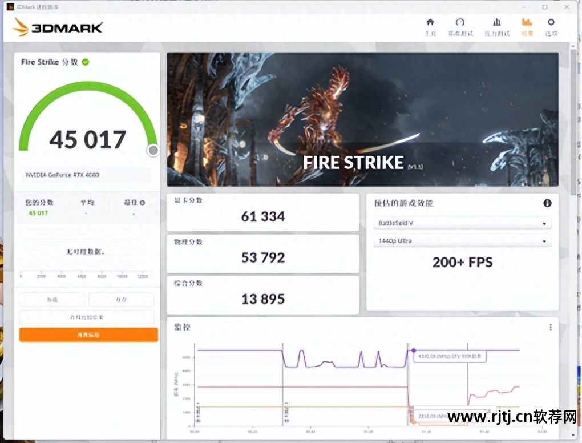This screenshot has width=582, height=443.
Task: Click the large 45 017 score in the gauge
Action: point(88,140)
